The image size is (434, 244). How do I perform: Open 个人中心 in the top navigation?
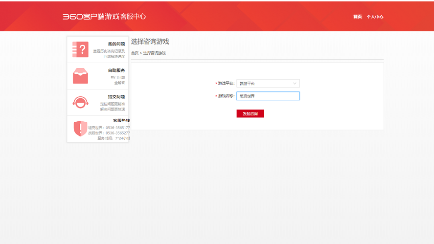point(375,17)
